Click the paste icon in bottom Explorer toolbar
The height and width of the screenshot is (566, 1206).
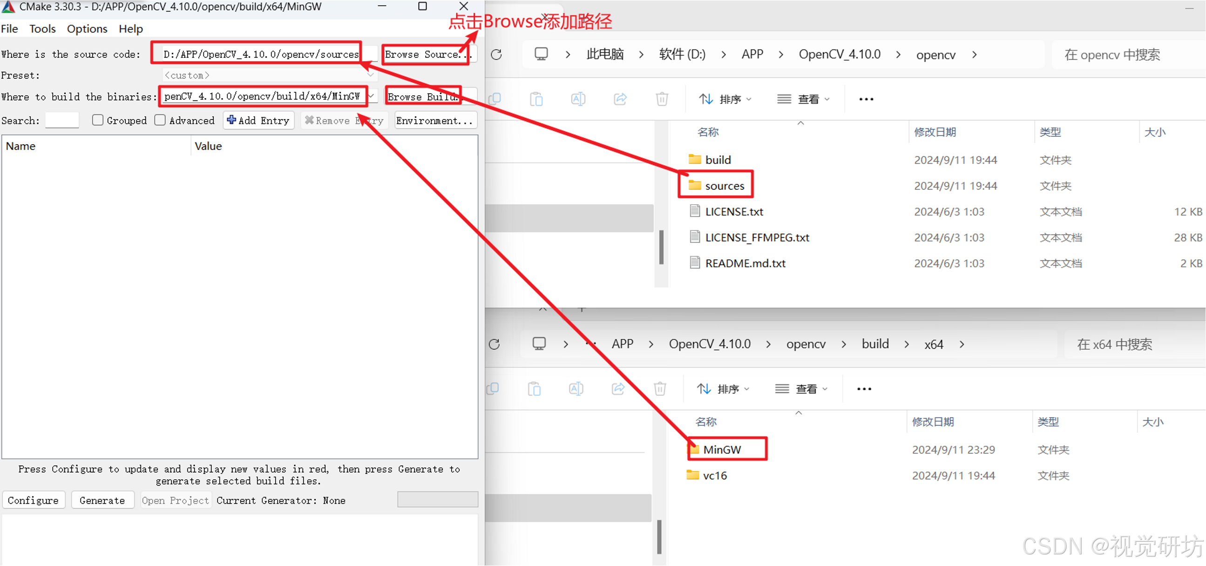[534, 389]
